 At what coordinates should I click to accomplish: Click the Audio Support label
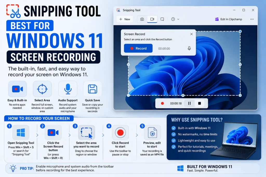(68, 100)
